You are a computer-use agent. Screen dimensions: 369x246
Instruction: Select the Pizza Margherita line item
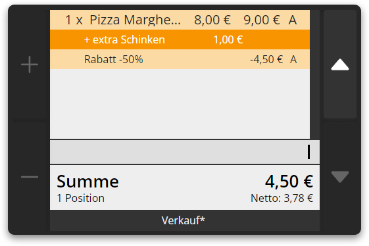point(180,20)
